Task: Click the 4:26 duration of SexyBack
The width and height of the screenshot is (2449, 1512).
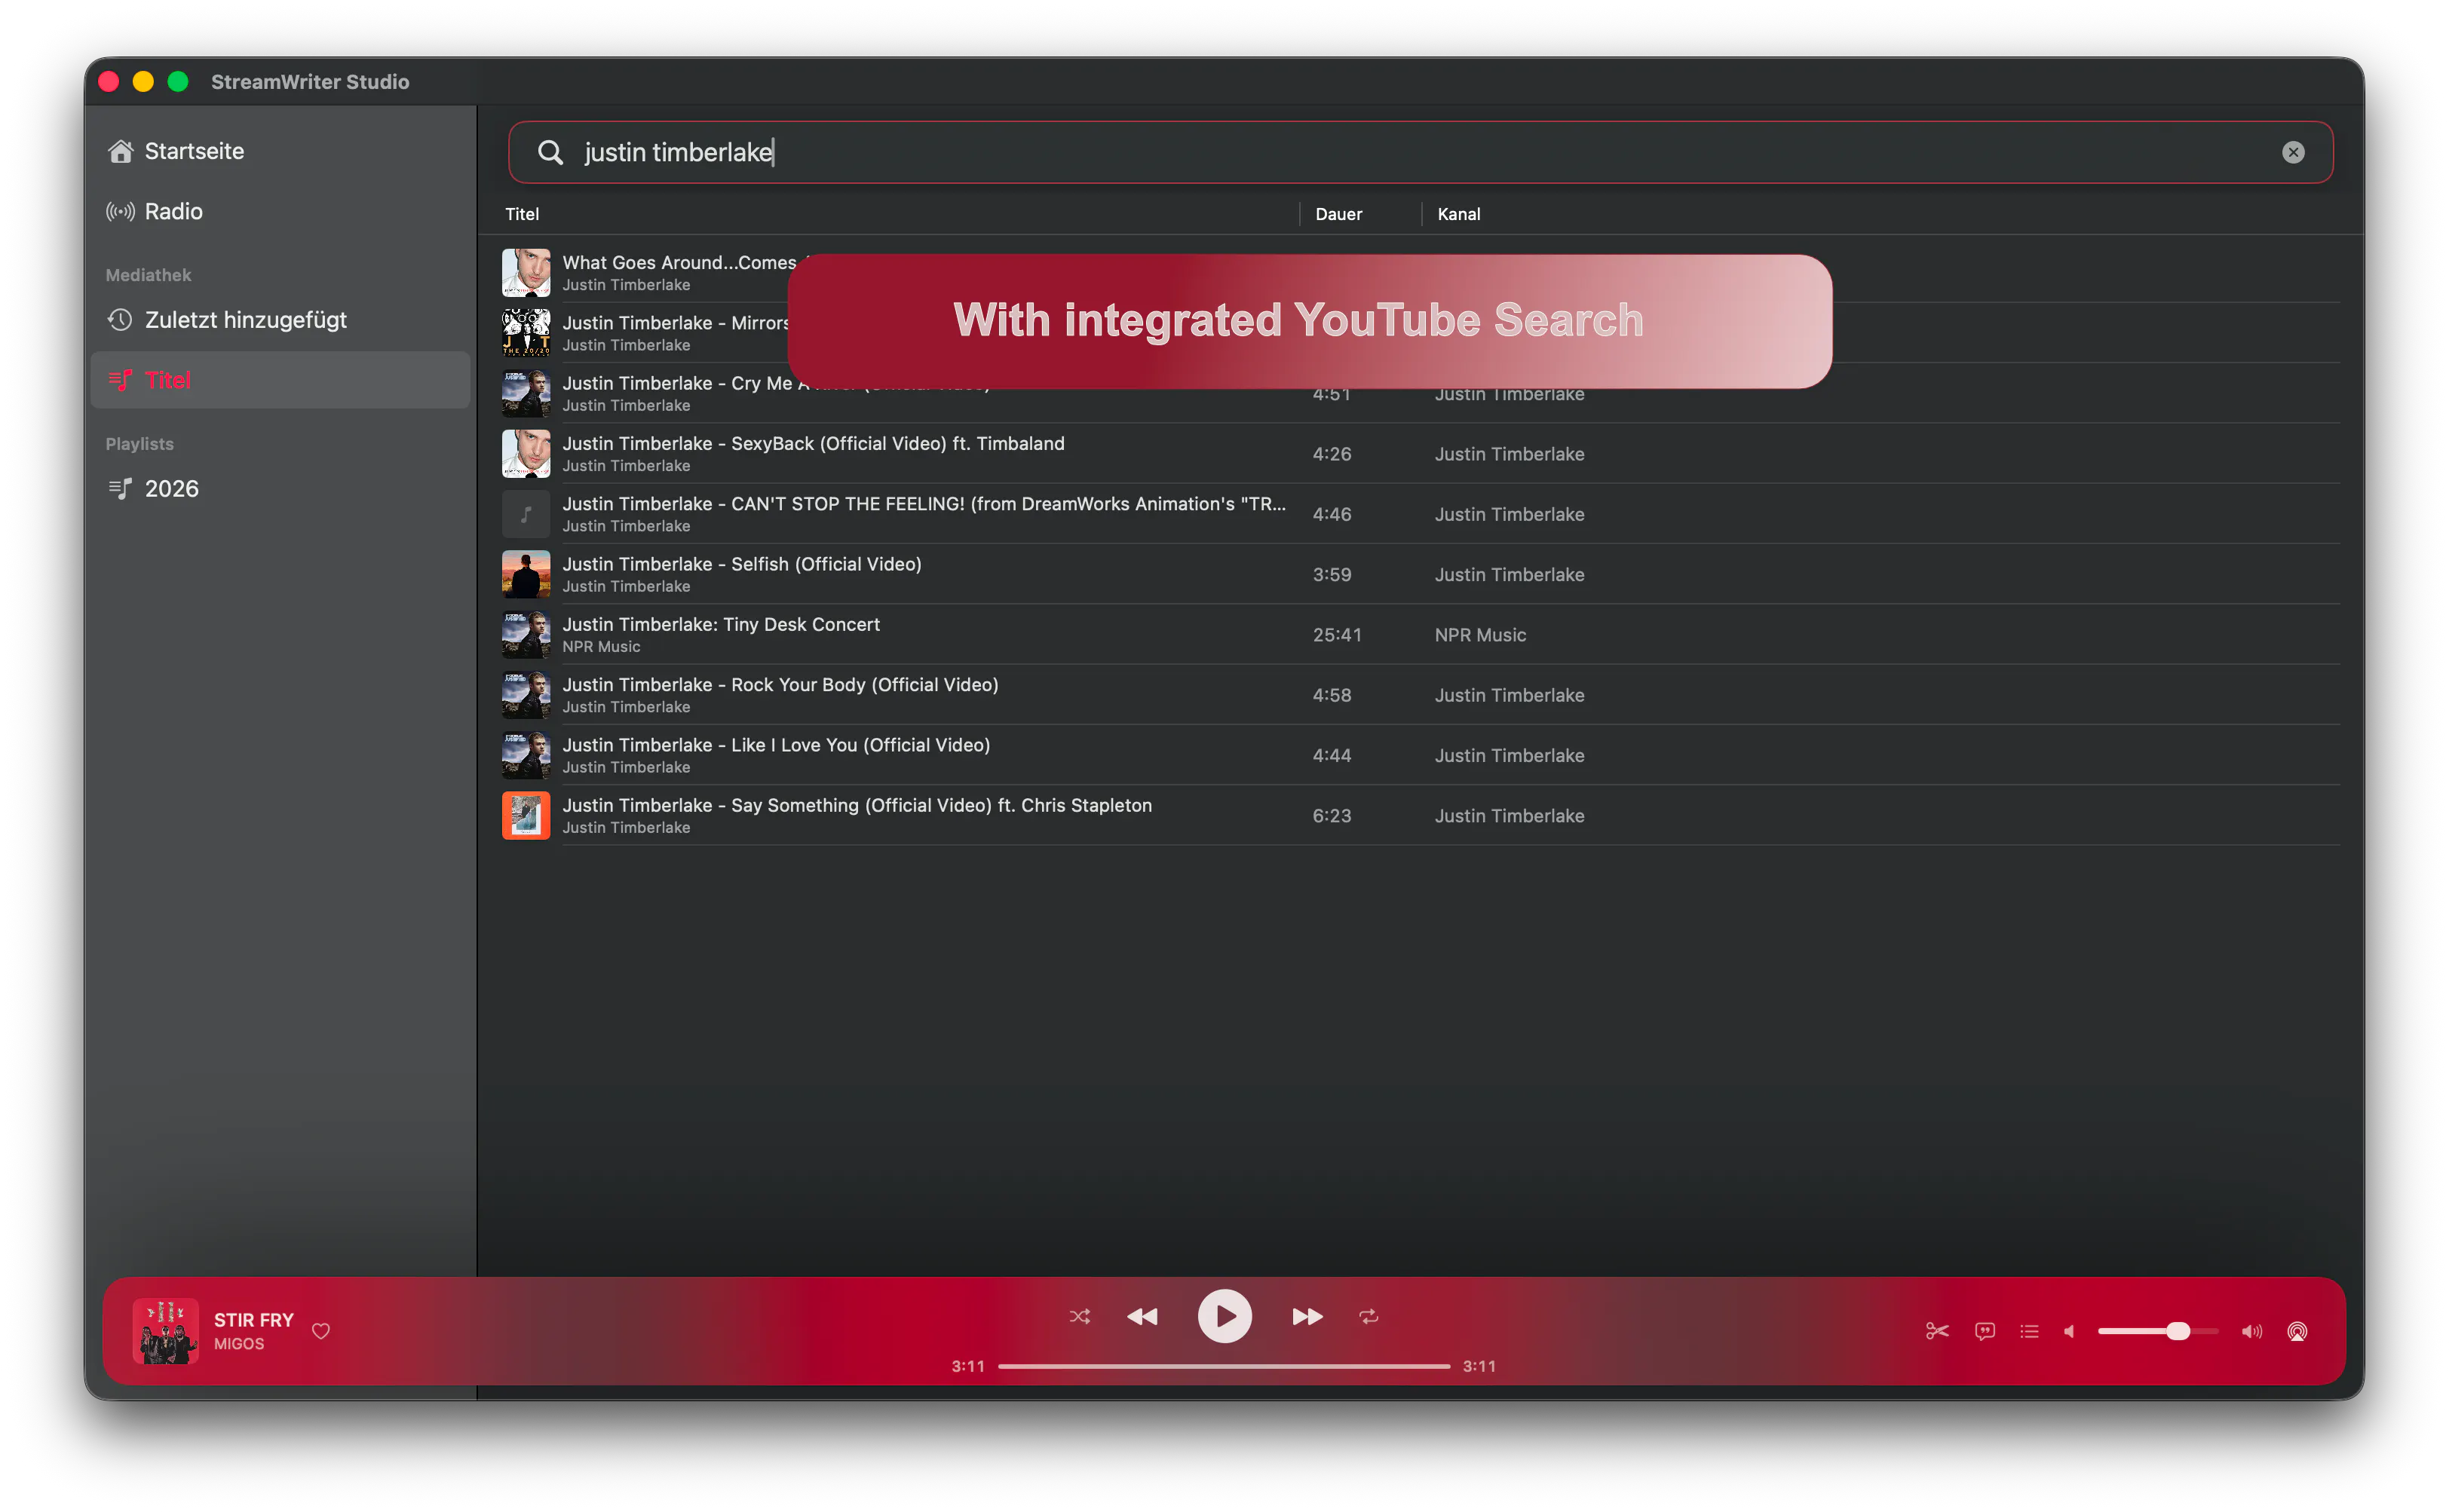Action: pyautogui.click(x=1332, y=454)
